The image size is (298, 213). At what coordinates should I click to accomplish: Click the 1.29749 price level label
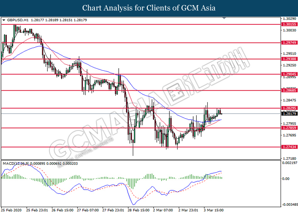point(289,43)
